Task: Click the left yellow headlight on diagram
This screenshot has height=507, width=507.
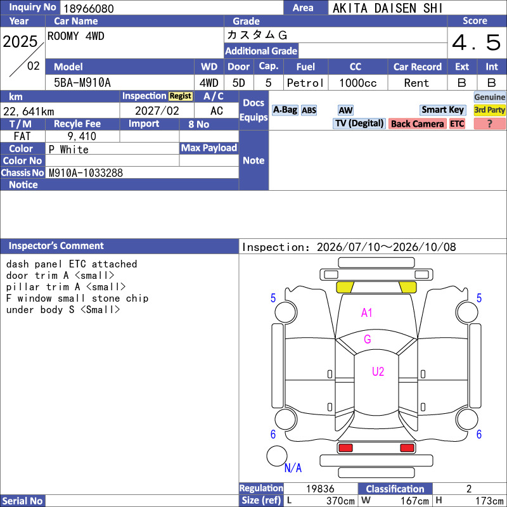Action: click(345, 287)
